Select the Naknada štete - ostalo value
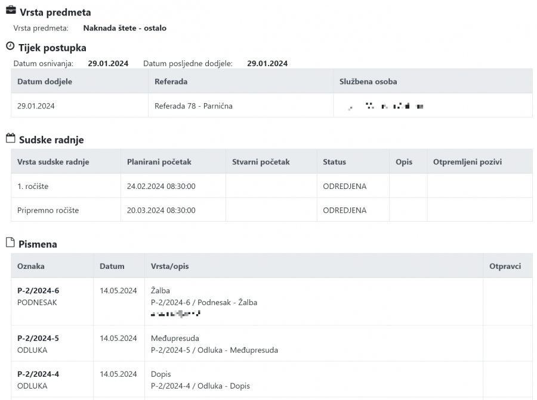The image size is (537, 400). coord(125,28)
